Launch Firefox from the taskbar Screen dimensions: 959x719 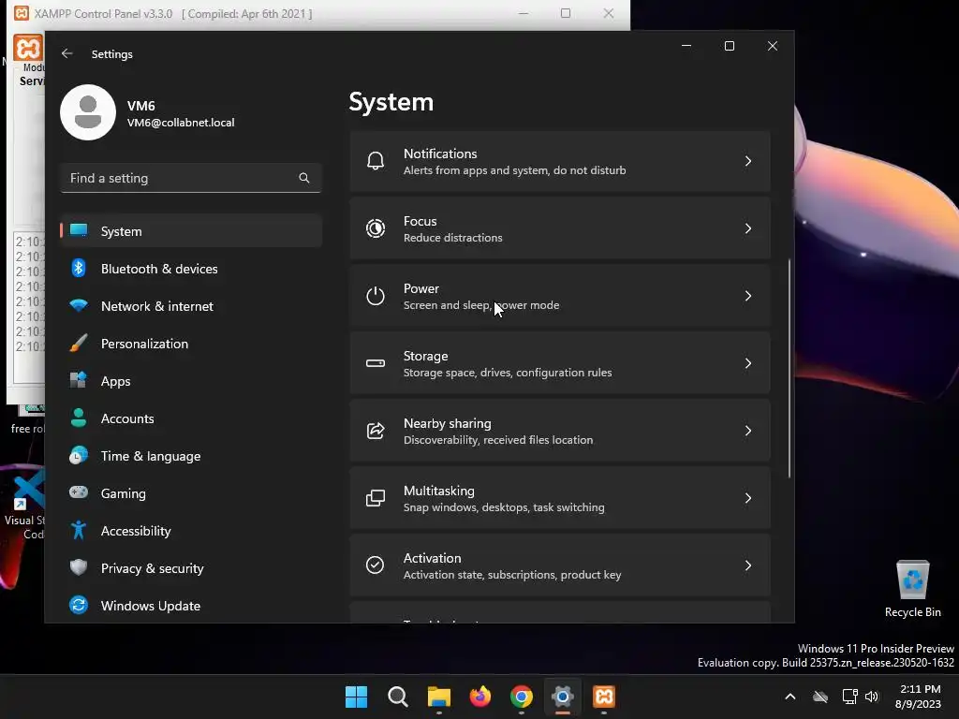coord(480,697)
